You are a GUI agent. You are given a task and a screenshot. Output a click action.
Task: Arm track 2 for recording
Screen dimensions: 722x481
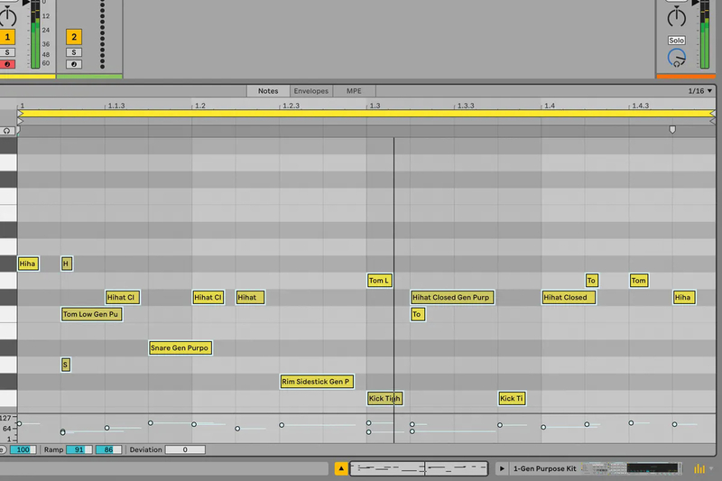point(74,64)
